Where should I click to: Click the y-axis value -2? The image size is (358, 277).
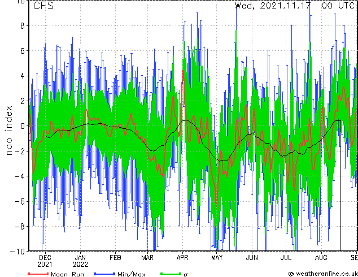pos(20,151)
